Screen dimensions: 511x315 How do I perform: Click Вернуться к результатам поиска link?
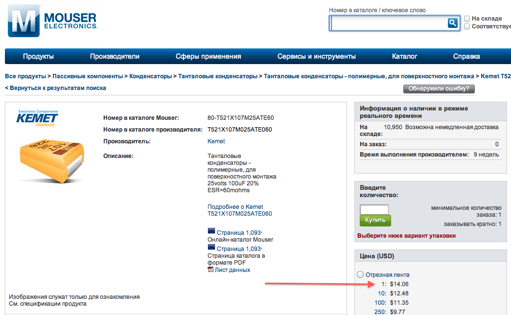click(58, 88)
